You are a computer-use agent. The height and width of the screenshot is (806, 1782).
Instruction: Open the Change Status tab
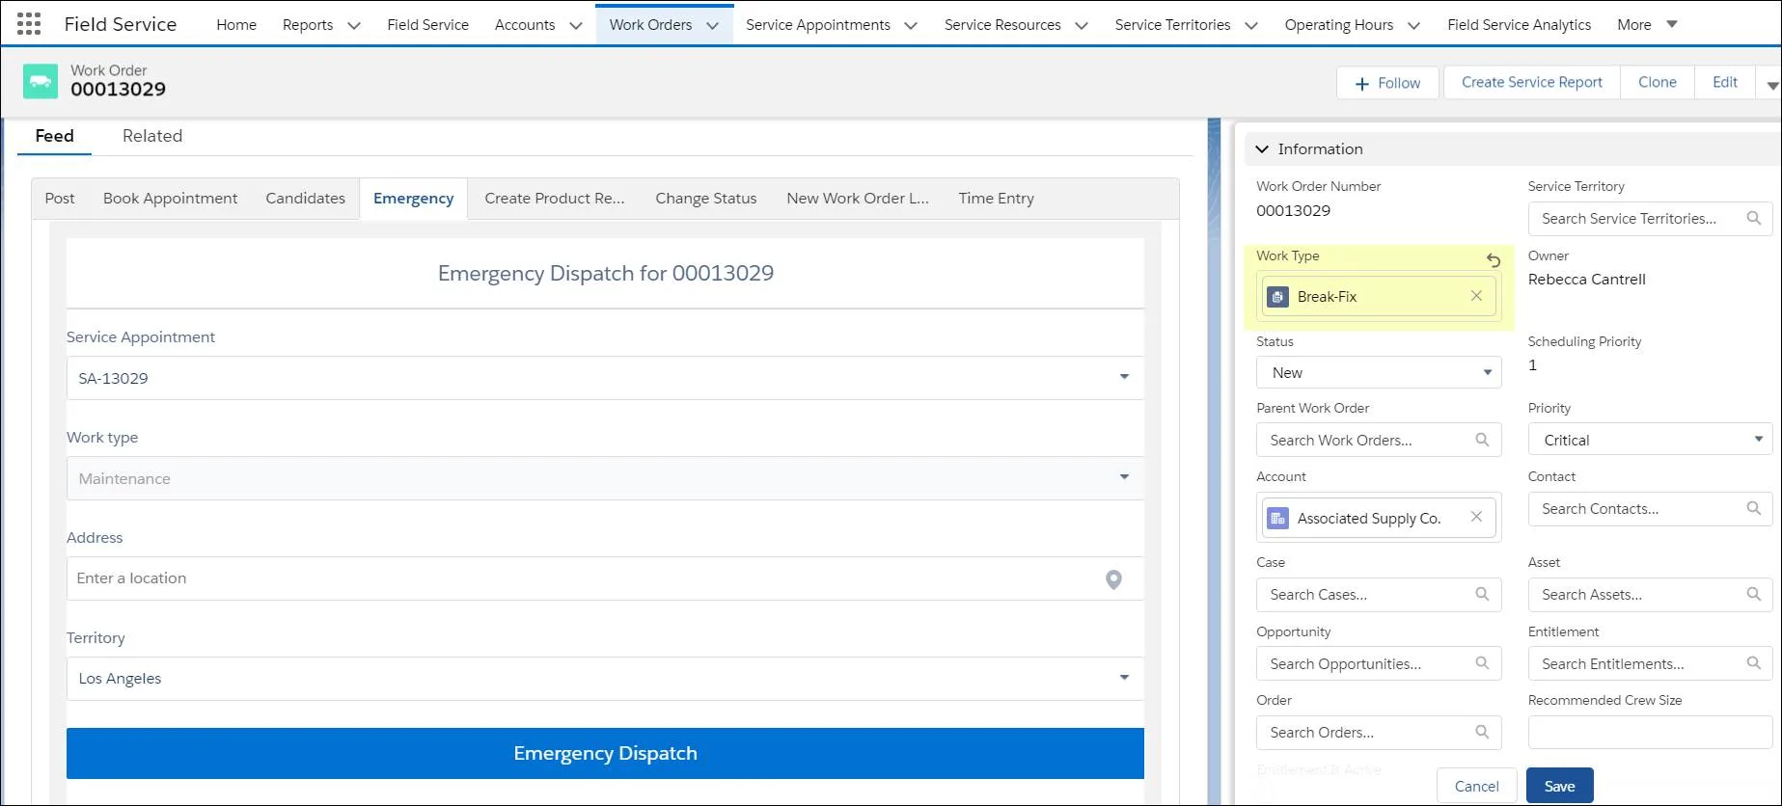[706, 199]
